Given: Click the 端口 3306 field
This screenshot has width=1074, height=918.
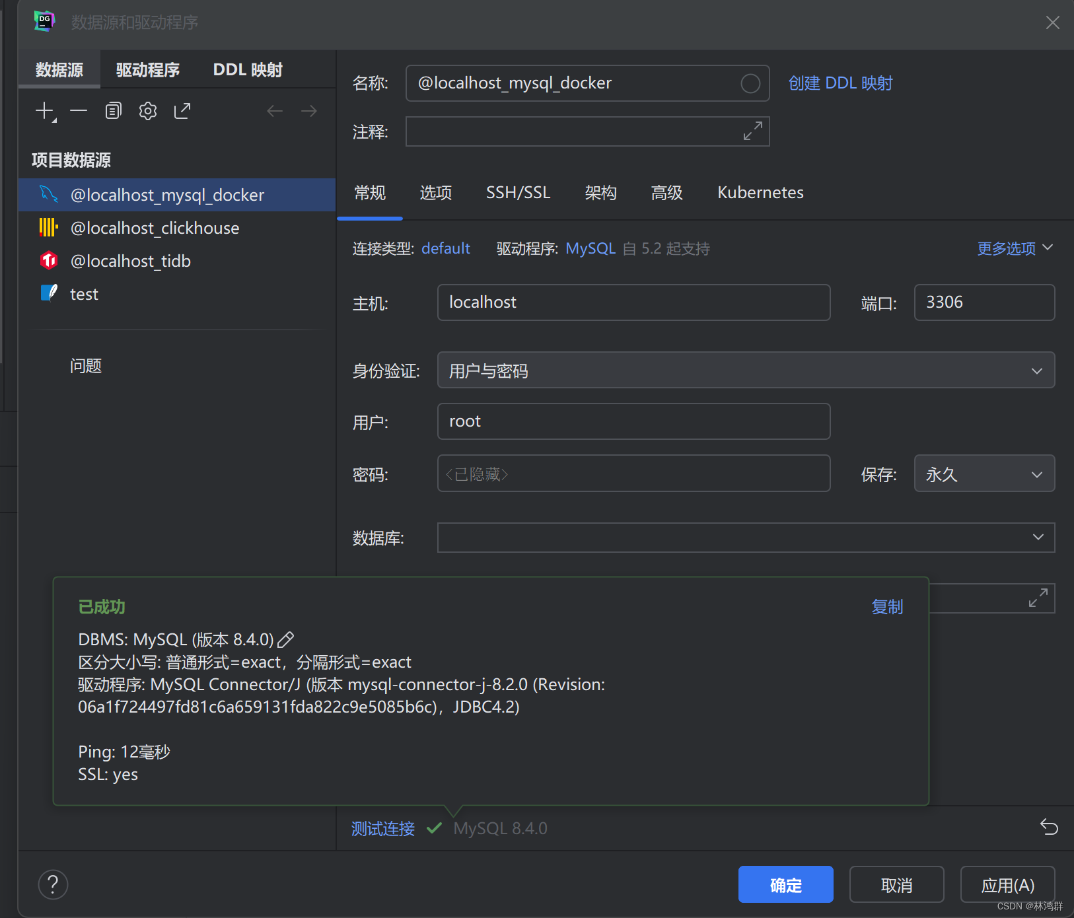Looking at the screenshot, I should 984,302.
